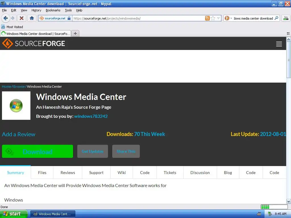Switch to the Support tab
Viewport: 291px width, 218px height.
point(96,172)
